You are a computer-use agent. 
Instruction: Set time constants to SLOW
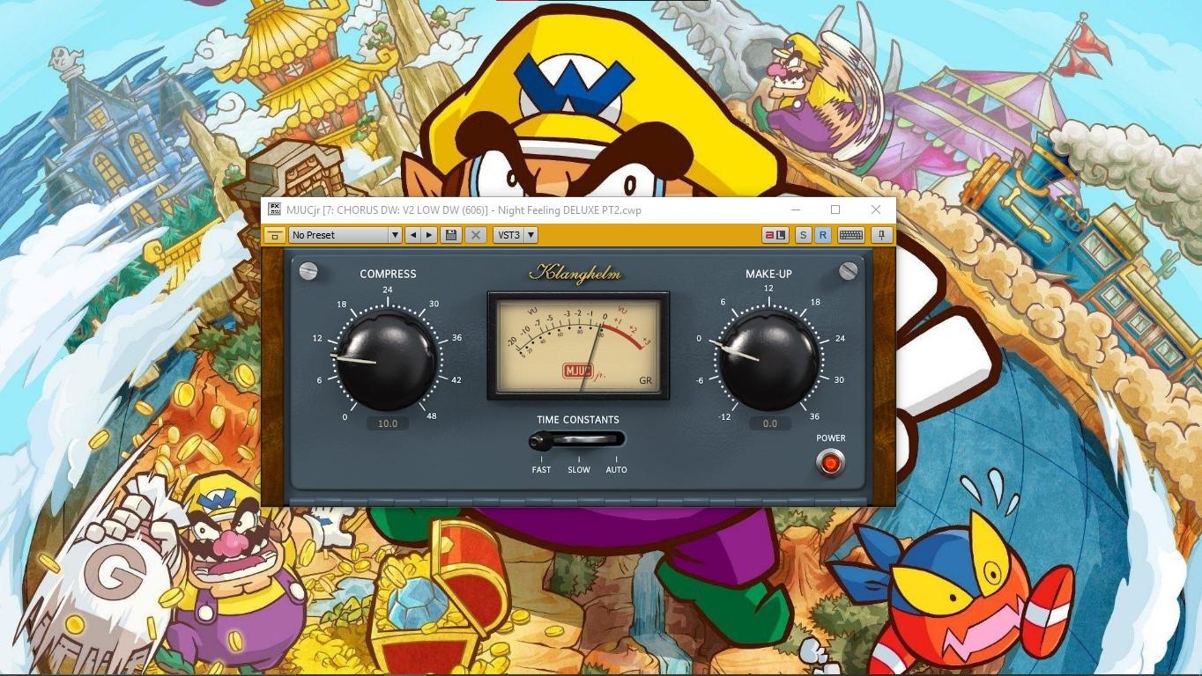click(x=579, y=469)
